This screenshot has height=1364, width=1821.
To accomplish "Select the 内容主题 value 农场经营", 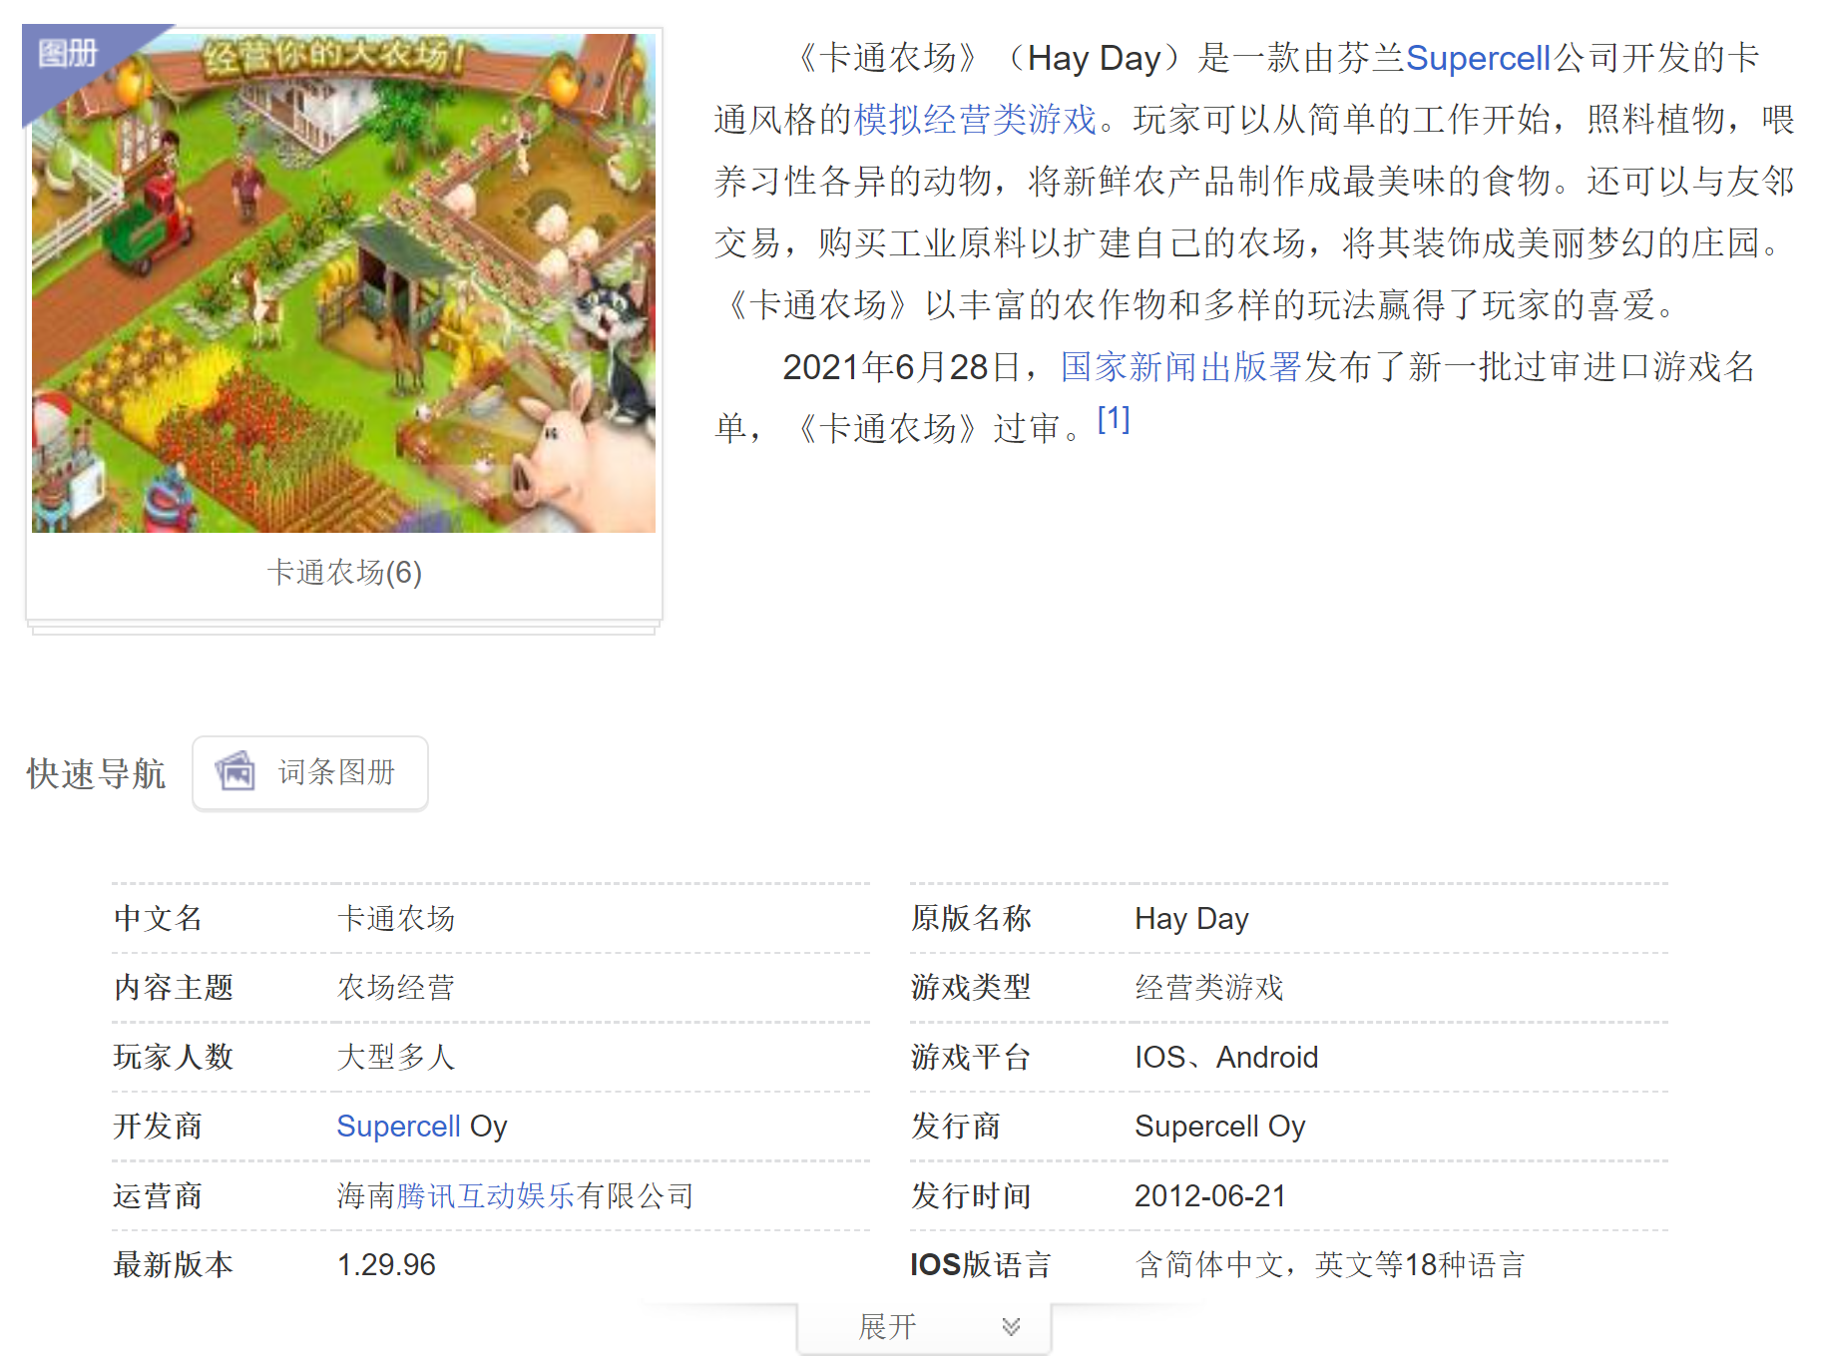I will (x=396, y=988).
